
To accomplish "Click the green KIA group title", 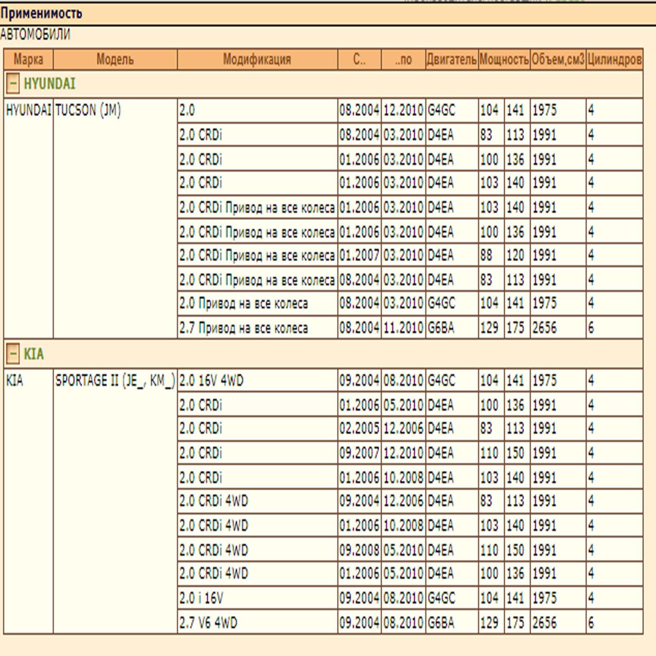I will coord(34,353).
